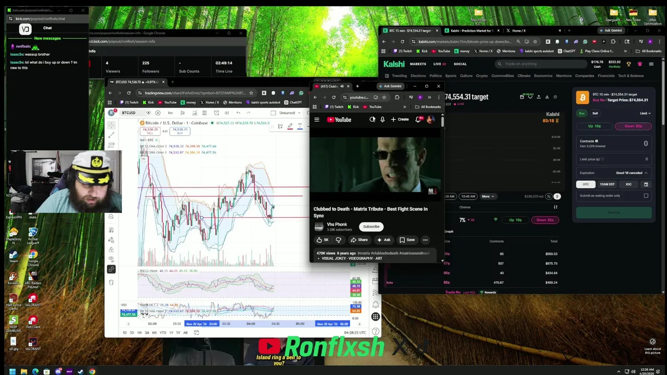This screenshot has width=667, height=375.
Task: Select GTC expiration option
Action: 586,184
